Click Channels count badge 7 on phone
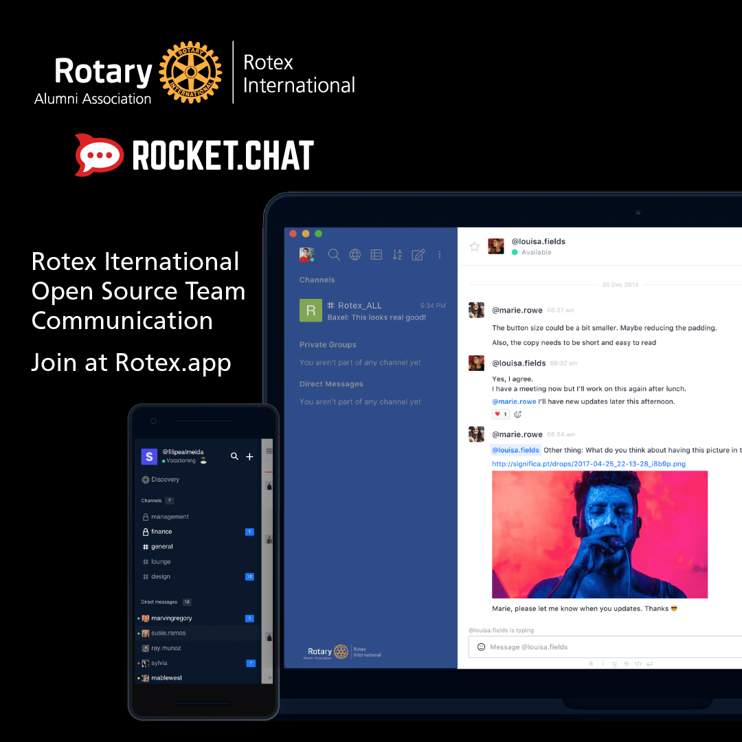The height and width of the screenshot is (742, 742). click(x=170, y=500)
